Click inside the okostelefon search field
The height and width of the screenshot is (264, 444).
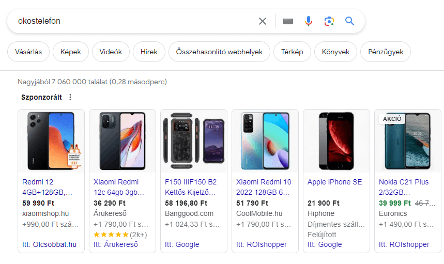coord(129,21)
